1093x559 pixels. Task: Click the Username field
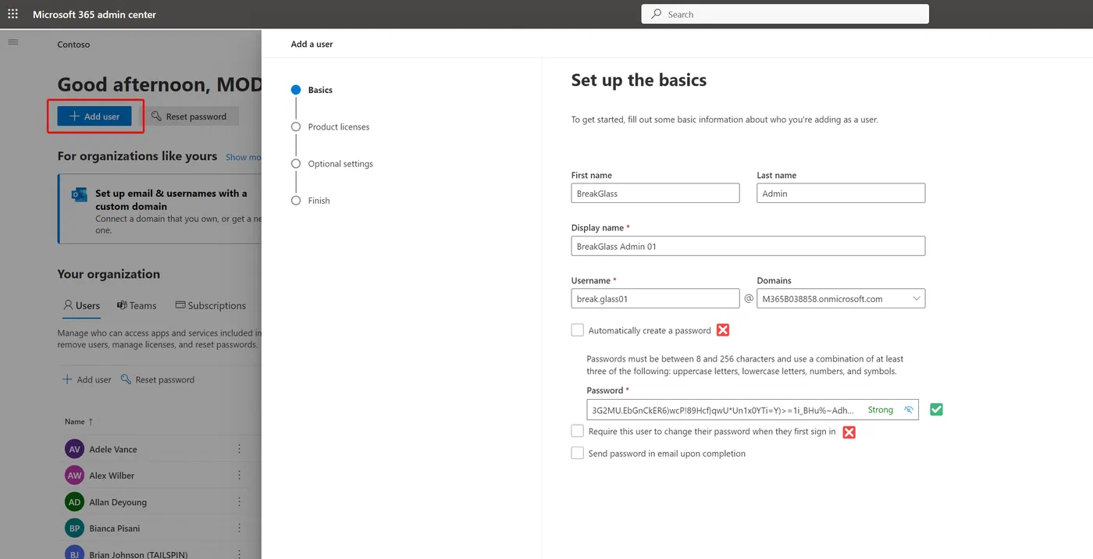tap(655, 298)
